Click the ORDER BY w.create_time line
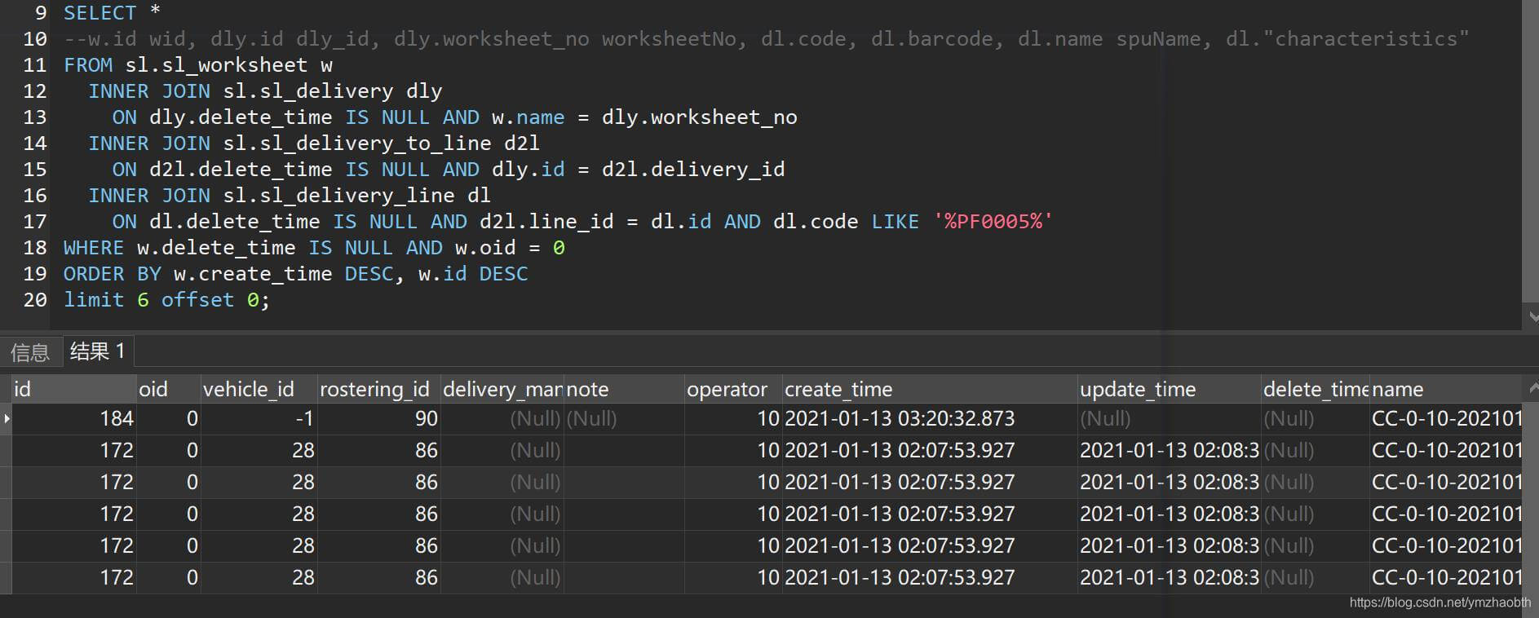1539x618 pixels. click(295, 274)
